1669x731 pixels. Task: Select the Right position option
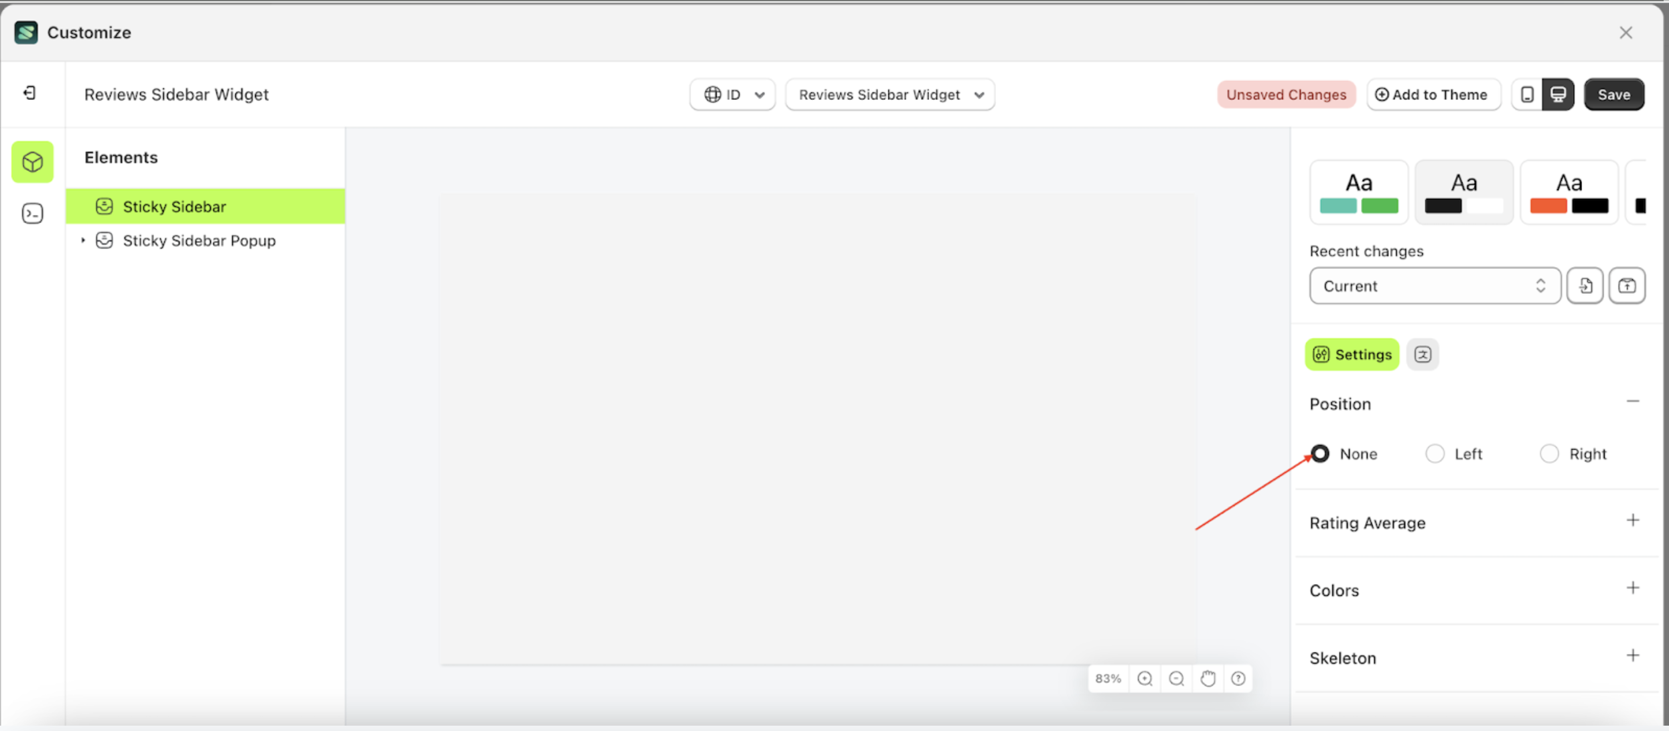(x=1548, y=453)
